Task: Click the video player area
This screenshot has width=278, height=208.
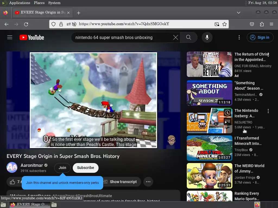Action: pyautogui.click(x=93, y=100)
